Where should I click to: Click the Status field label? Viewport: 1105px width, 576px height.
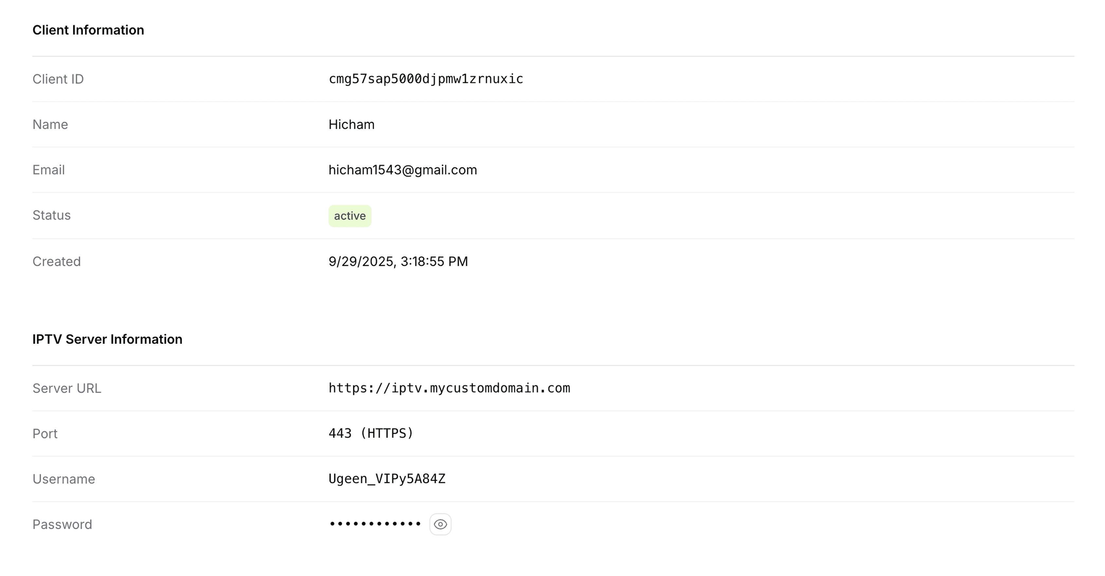(51, 215)
